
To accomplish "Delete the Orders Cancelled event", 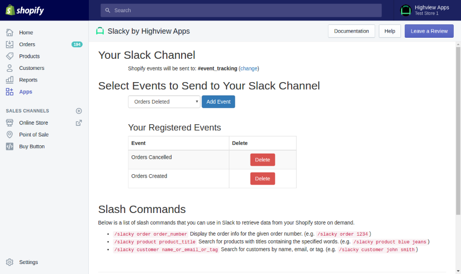I will [x=263, y=160].
